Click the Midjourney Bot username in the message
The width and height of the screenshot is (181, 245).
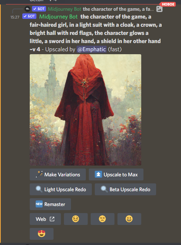pyautogui.click(x=58, y=17)
